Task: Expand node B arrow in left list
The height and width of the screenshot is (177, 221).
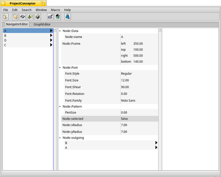Action: (x=51, y=35)
